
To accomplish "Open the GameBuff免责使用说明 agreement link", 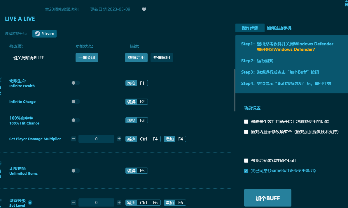I will pyautogui.click(x=292, y=170).
